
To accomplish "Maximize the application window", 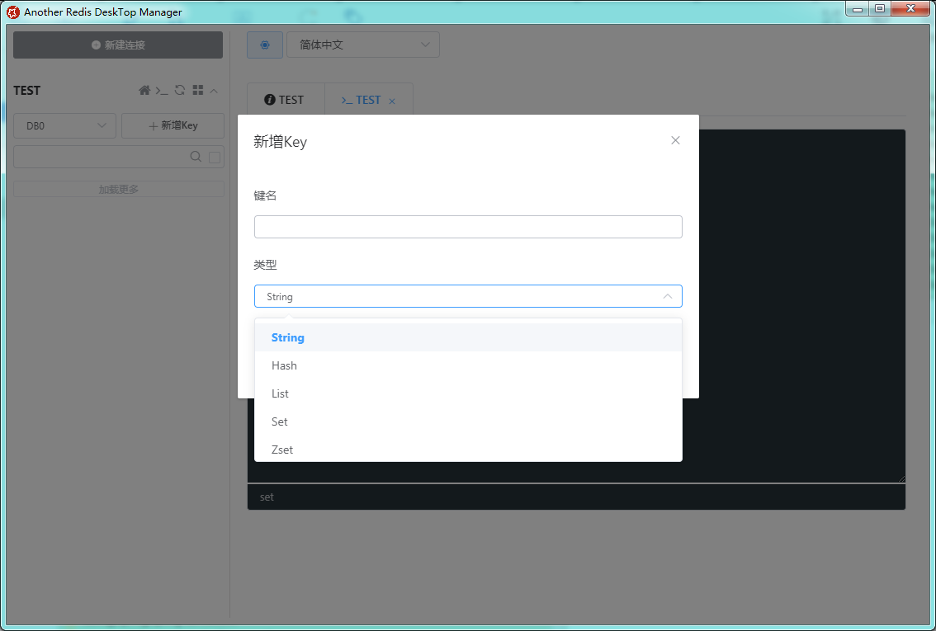I will tap(880, 9).
